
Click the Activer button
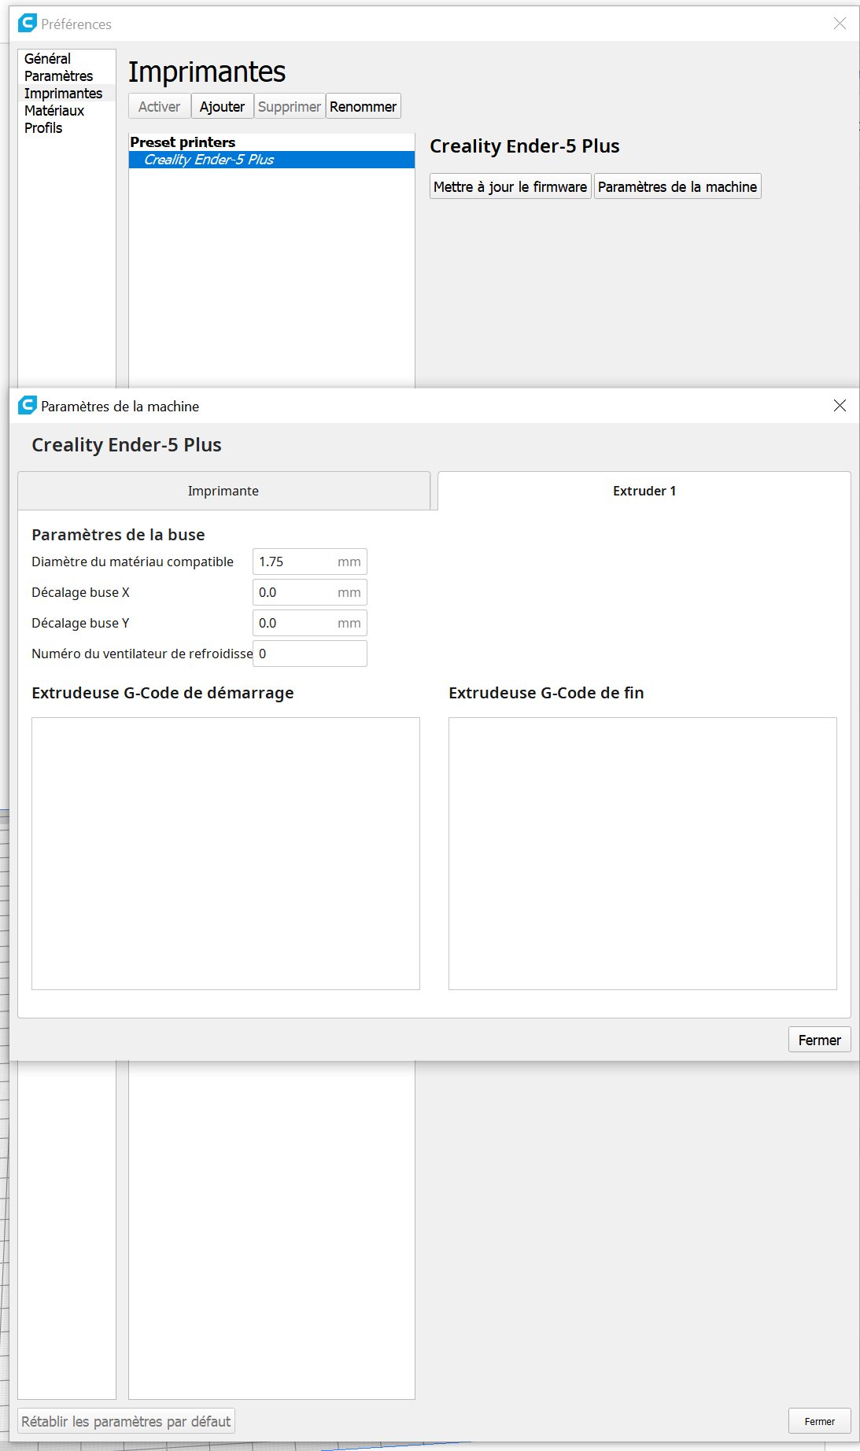160,106
